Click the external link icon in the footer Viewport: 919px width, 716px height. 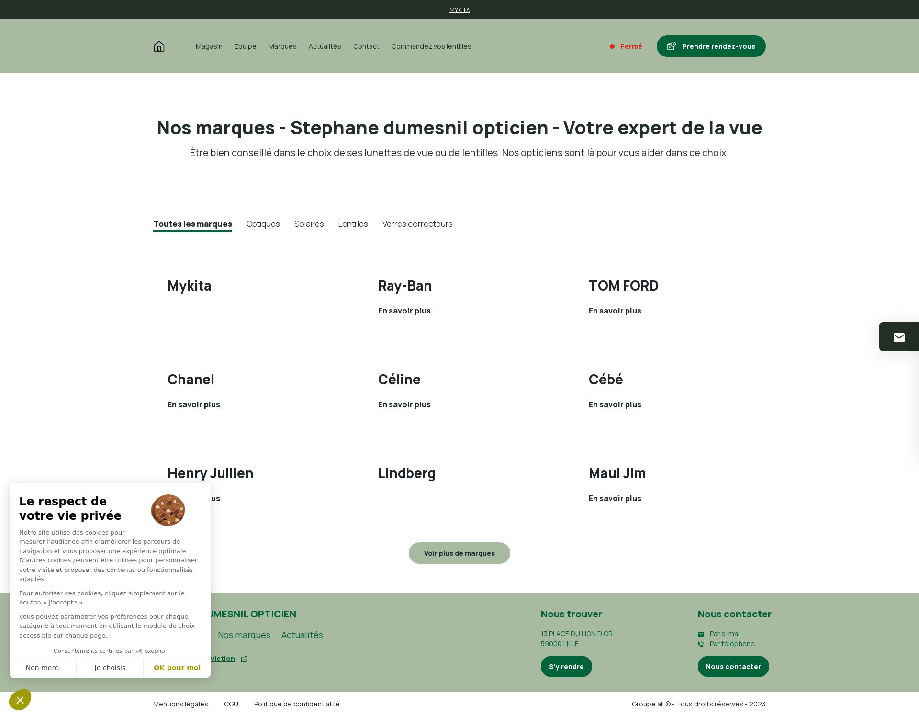pyautogui.click(x=244, y=659)
